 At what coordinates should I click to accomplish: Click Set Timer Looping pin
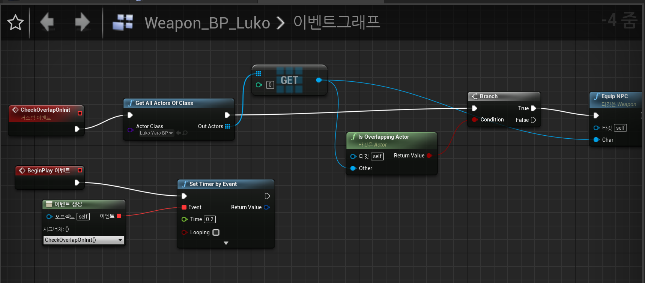(184, 232)
